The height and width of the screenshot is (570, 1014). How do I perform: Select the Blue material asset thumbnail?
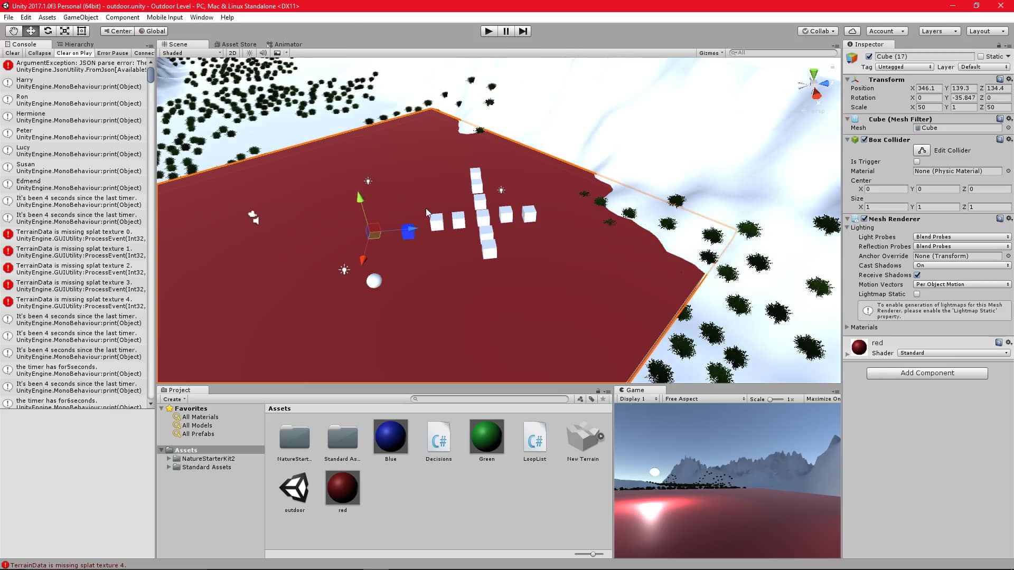tap(390, 437)
